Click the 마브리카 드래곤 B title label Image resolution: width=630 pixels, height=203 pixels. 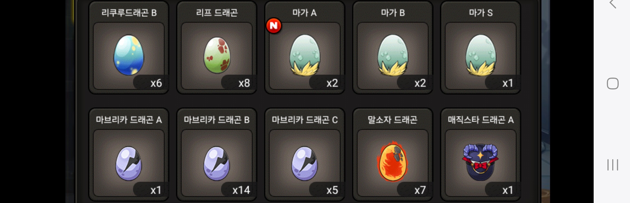tap(217, 120)
